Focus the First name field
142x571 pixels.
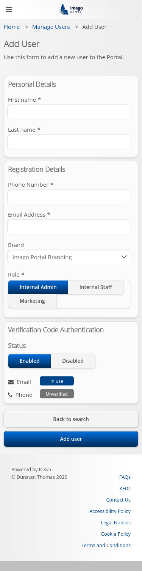click(x=69, y=112)
